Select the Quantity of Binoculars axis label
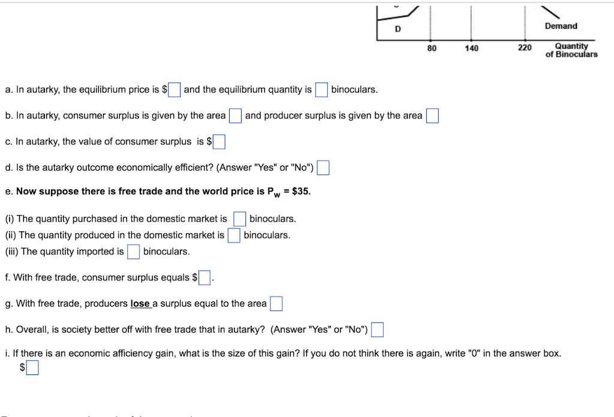This screenshot has height=417, width=614. coord(571,50)
